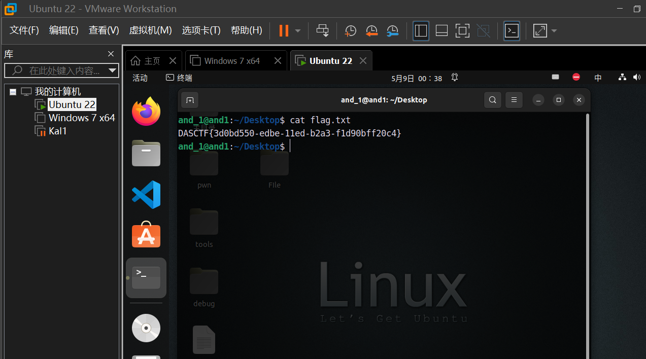Screen dimensions: 646x359
Task: Toggle the thumbnail bar view
Action: [441, 30]
